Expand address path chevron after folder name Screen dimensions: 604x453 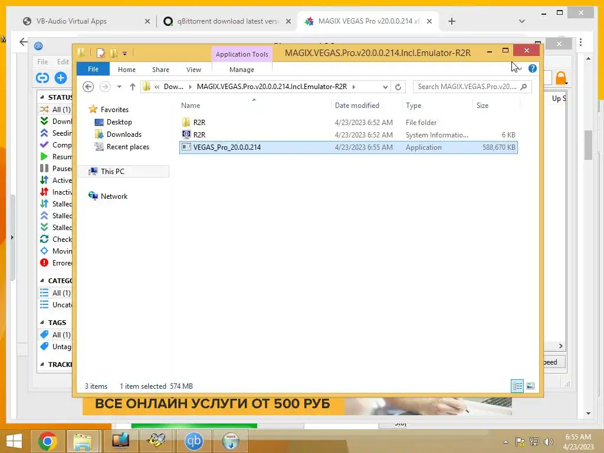(x=354, y=87)
